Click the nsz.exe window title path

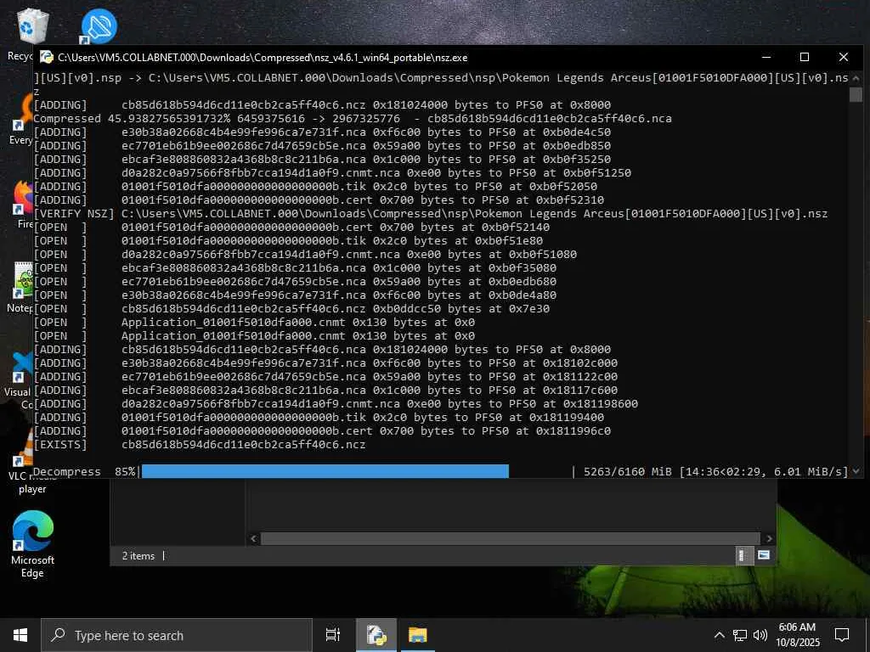tap(263, 57)
